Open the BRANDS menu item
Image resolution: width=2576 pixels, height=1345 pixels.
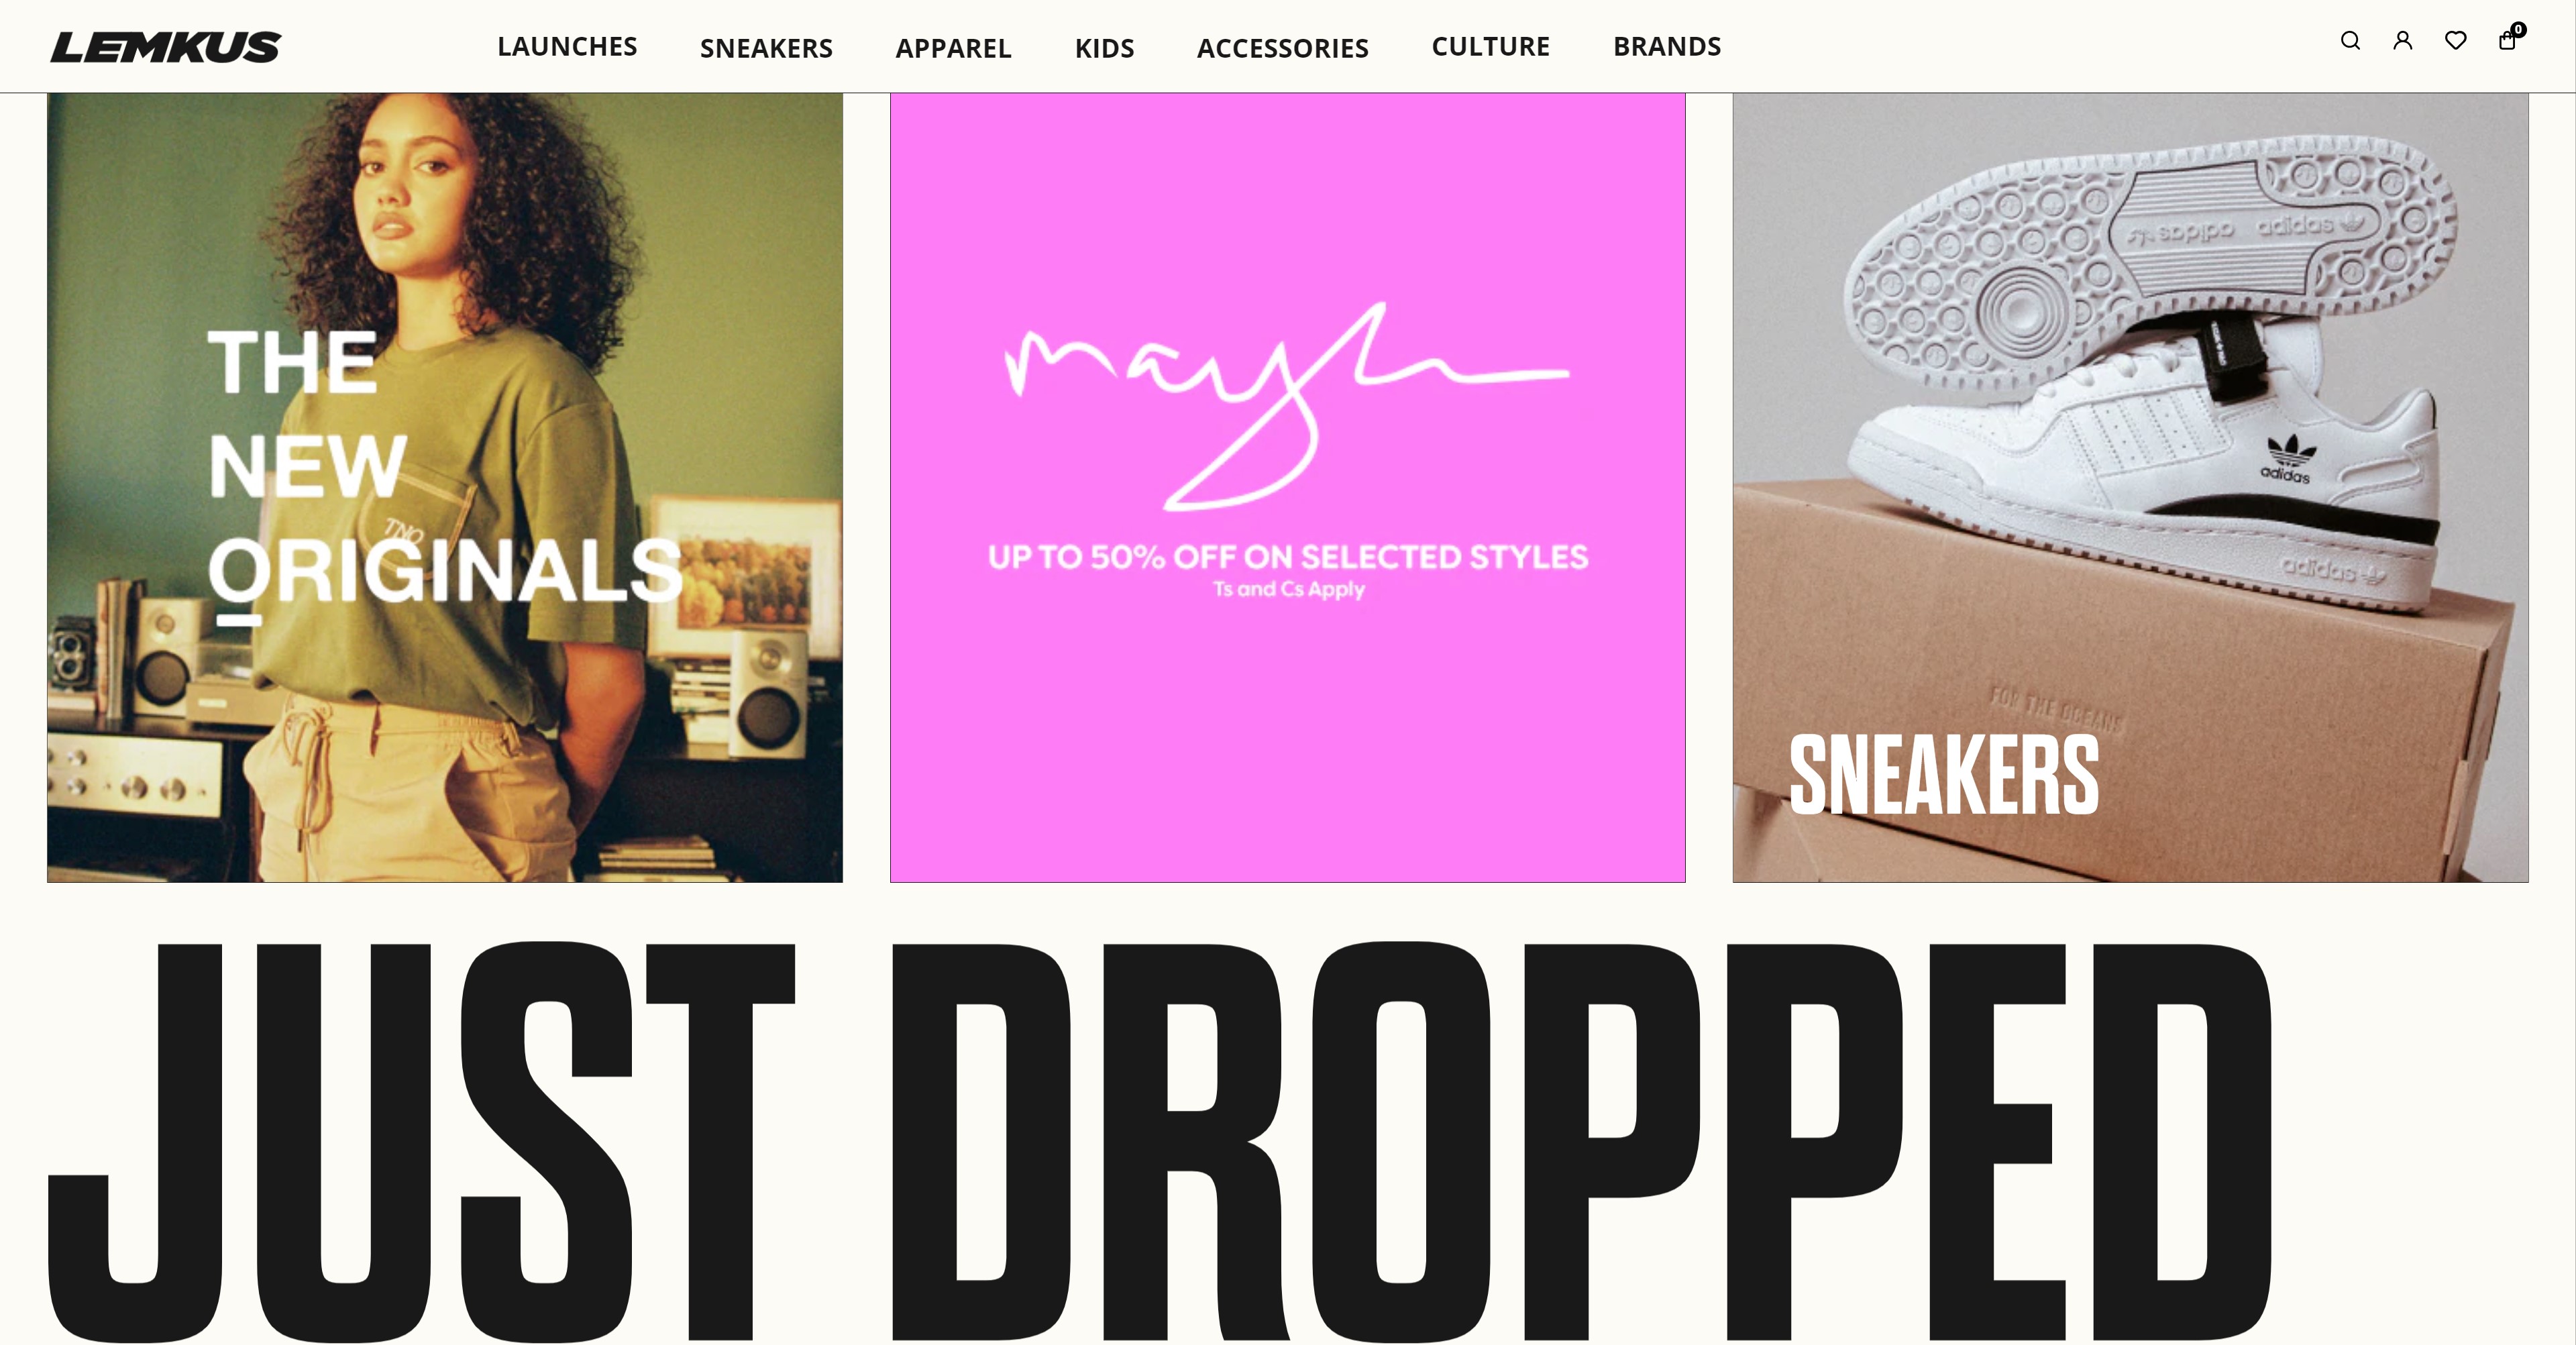[x=1667, y=47]
